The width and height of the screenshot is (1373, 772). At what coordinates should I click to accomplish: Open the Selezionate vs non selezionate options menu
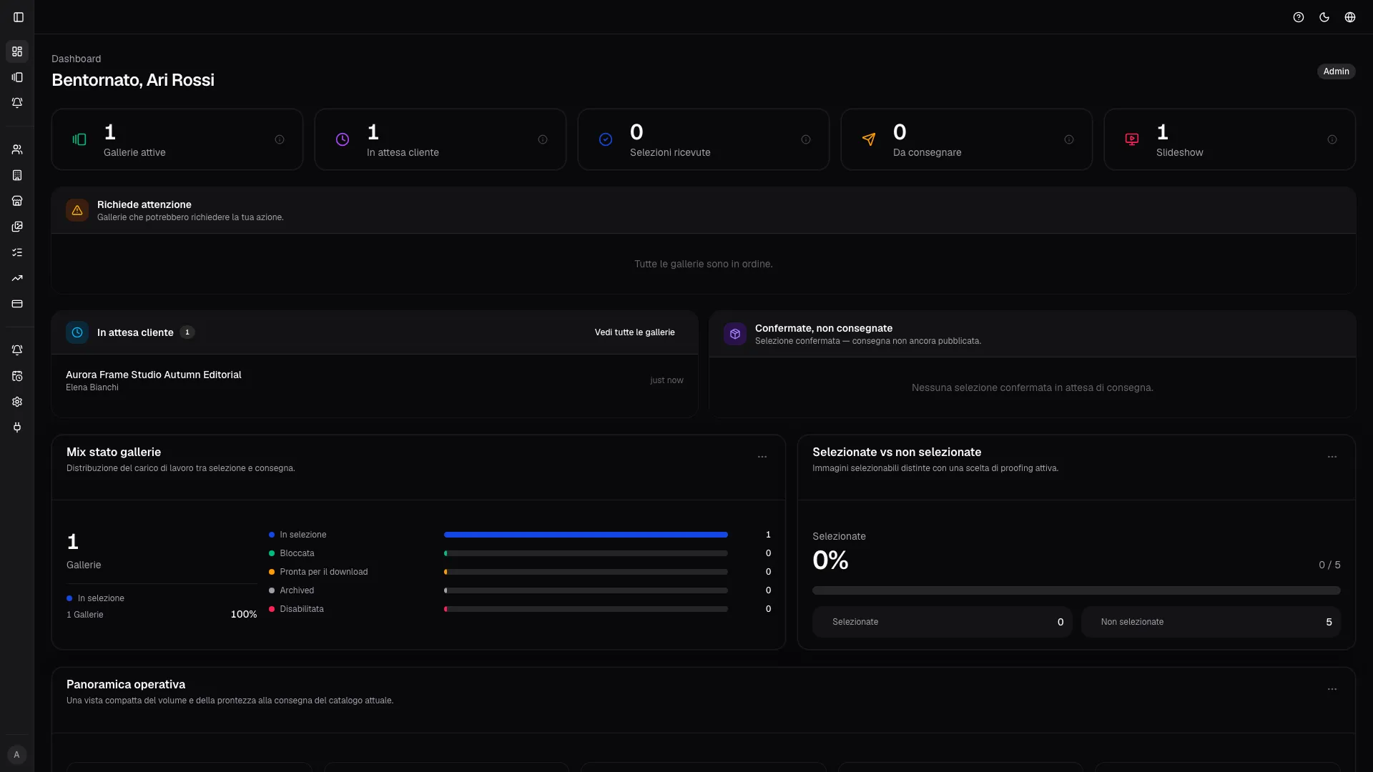(x=1332, y=457)
